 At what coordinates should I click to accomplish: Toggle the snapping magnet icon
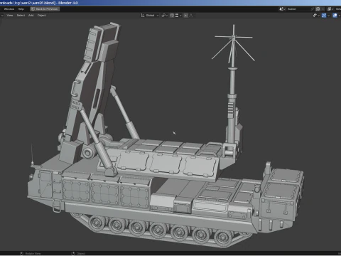pos(172,16)
